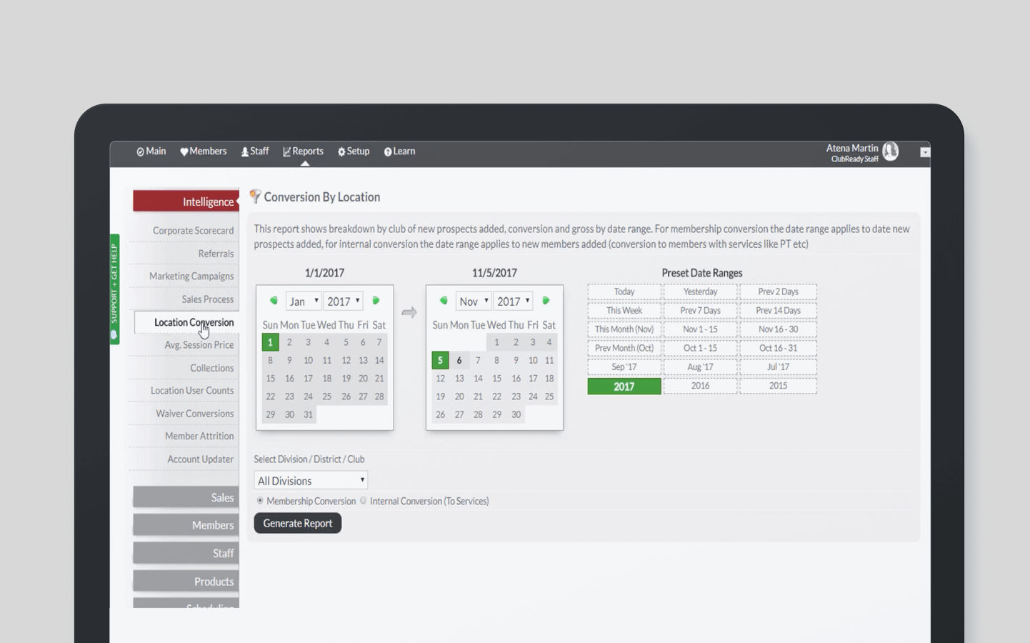Expand the Members sidebar section

tap(186, 525)
